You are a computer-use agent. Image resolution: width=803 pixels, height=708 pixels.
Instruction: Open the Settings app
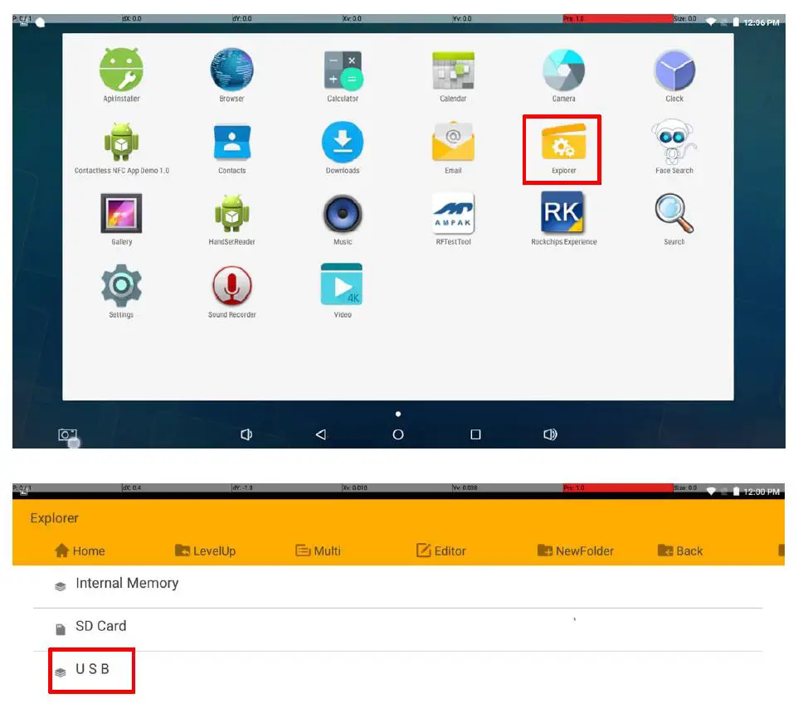tap(121, 291)
